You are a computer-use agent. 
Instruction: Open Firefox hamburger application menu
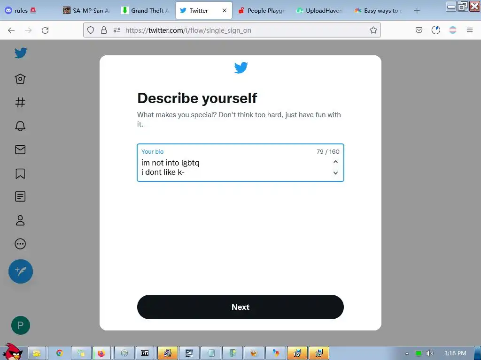[470, 30]
